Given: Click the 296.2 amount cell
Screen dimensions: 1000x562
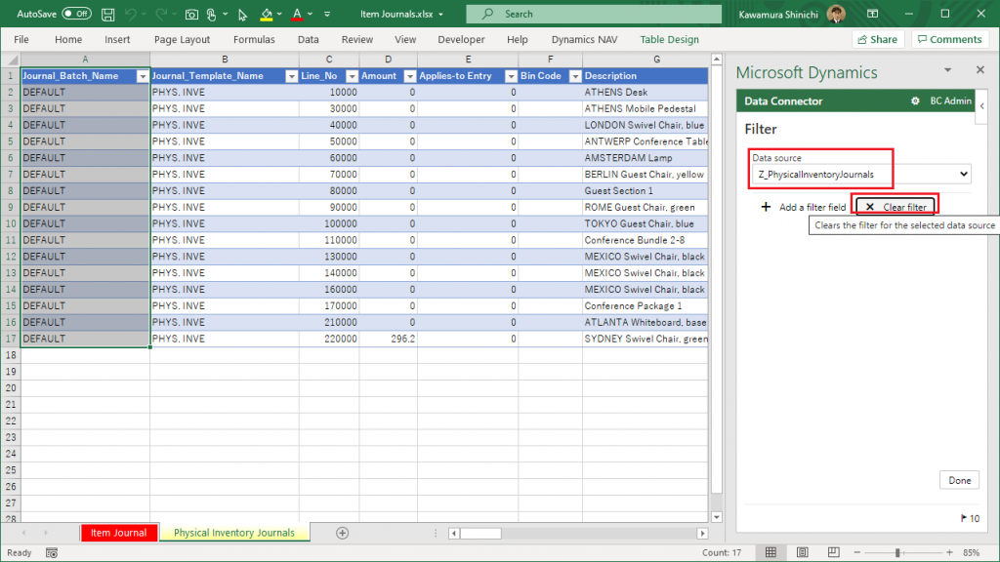Looking at the screenshot, I should click(x=389, y=339).
